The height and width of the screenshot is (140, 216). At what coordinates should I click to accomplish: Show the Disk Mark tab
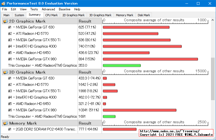[144, 15]
